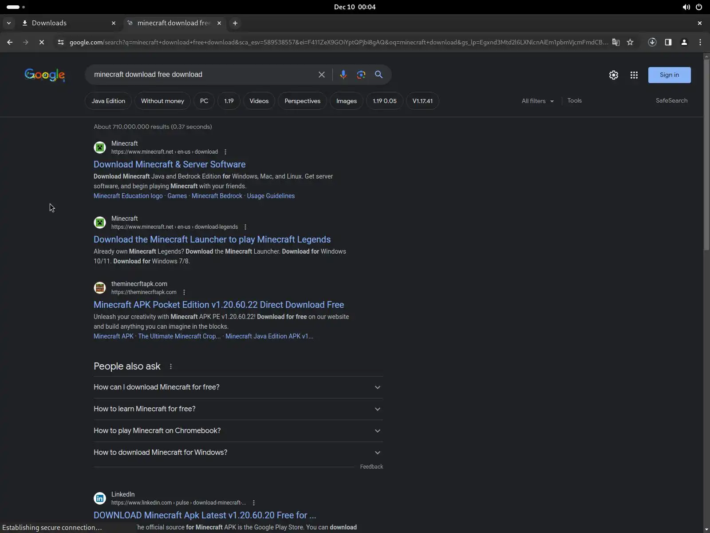710x533 pixels.
Task: Open the Minecraft Education logo sitelink
Action: click(x=128, y=196)
